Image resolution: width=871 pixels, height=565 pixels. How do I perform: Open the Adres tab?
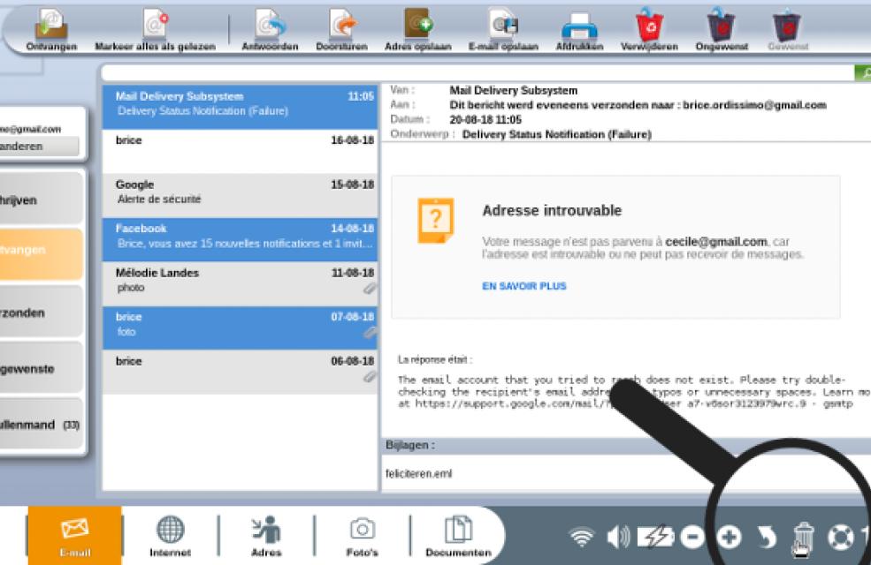click(x=266, y=536)
